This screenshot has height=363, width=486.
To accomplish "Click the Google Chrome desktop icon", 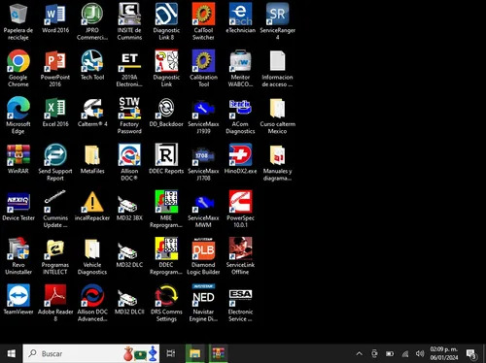I will click(18, 68).
